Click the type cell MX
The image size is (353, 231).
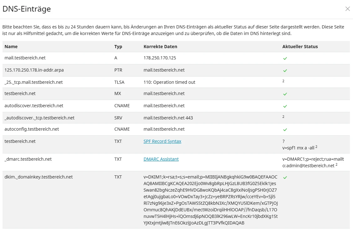click(118, 93)
